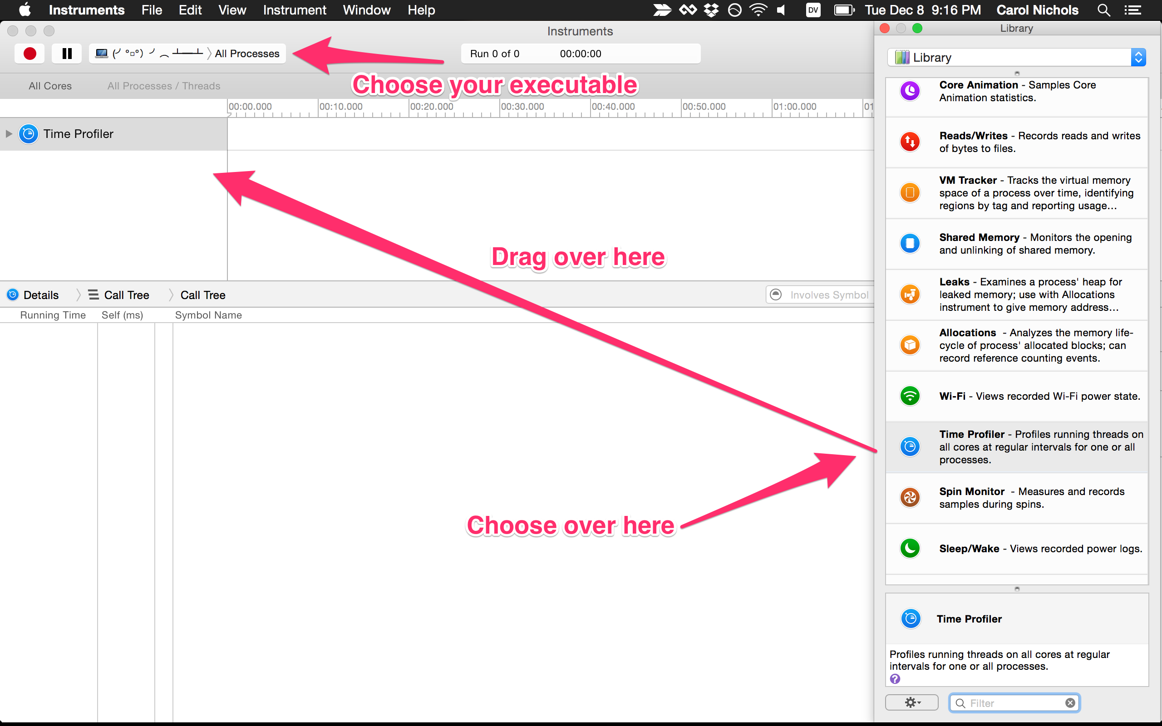Click the computer device icon in target selector
Viewport: 1162px width, 726px height.
101,53
